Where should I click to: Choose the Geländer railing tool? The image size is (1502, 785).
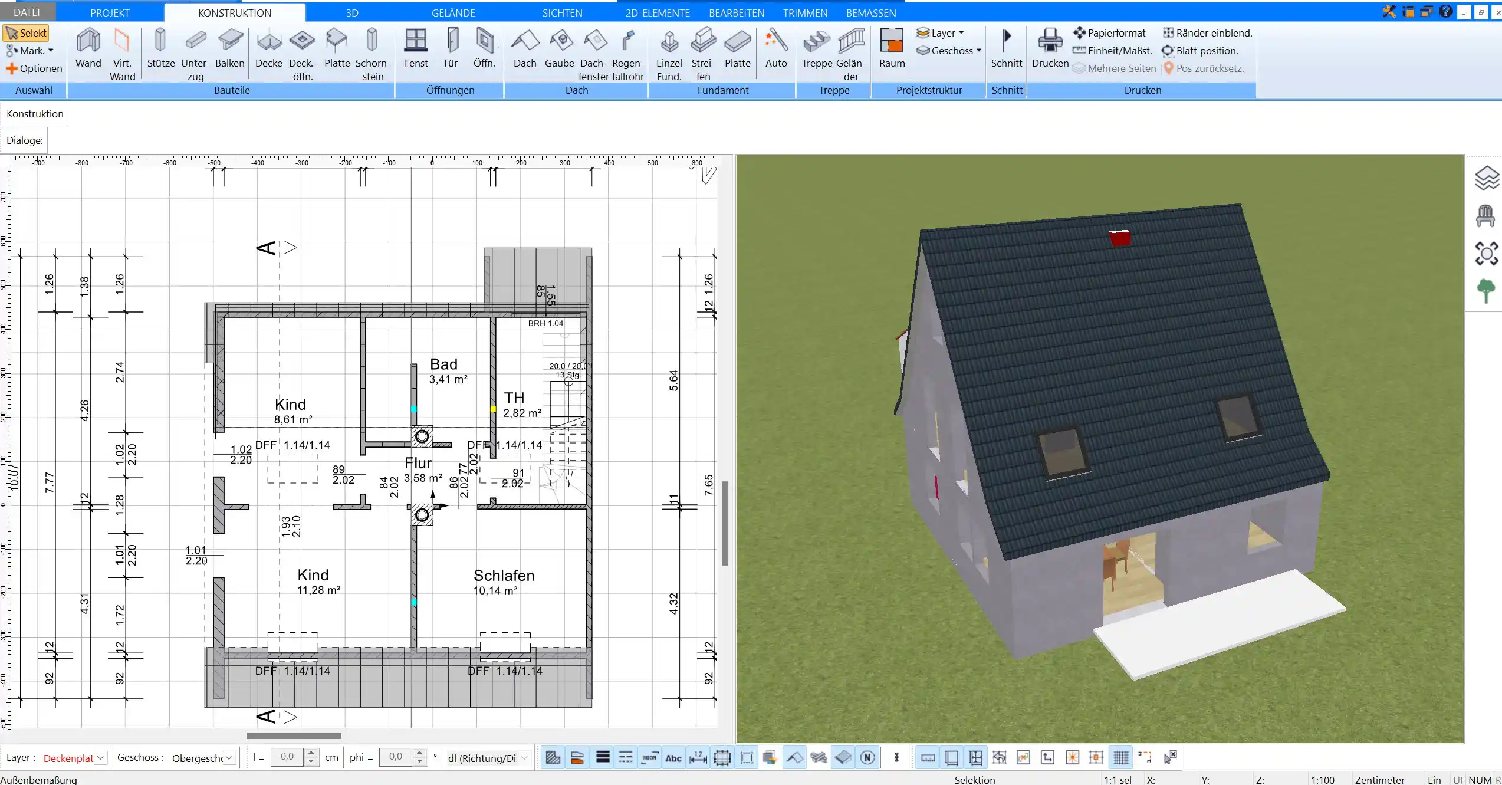coord(851,54)
